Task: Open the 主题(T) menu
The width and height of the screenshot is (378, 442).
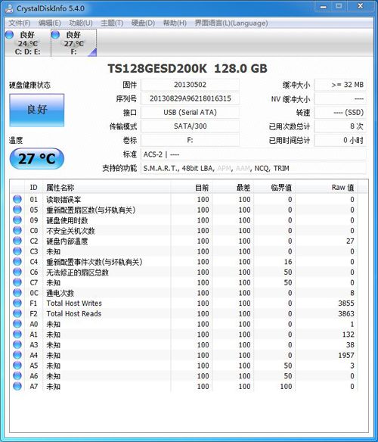Action: (x=112, y=23)
